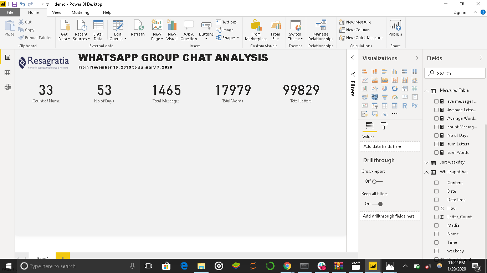Select the Gauge visualization
The width and height of the screenshot is (487, 273).
tap(394, 97)
